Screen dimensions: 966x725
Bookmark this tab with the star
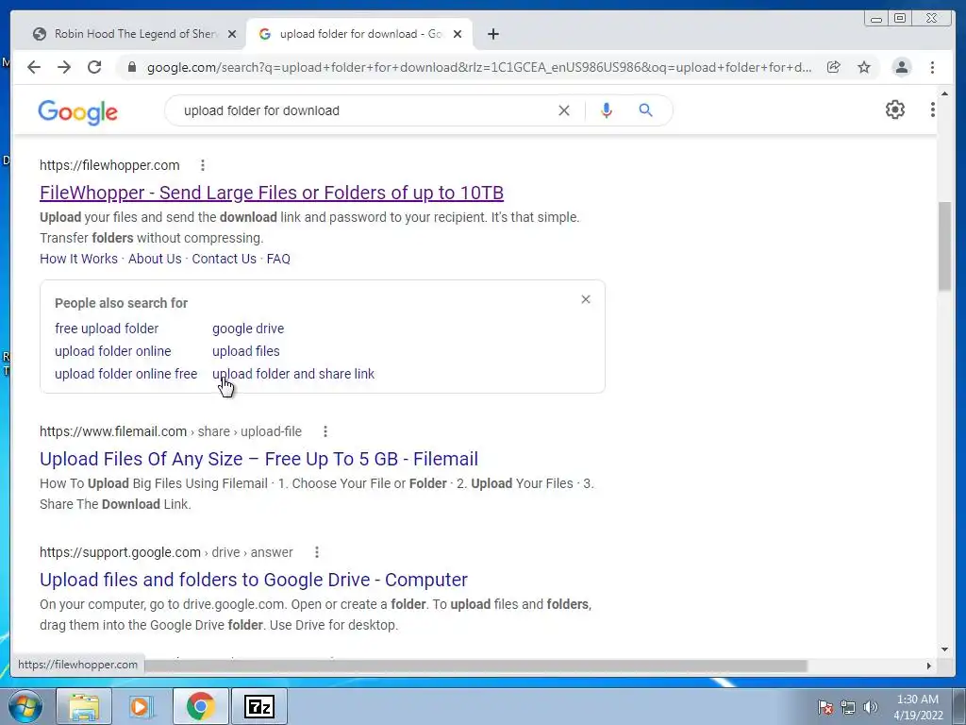(864, 67)
